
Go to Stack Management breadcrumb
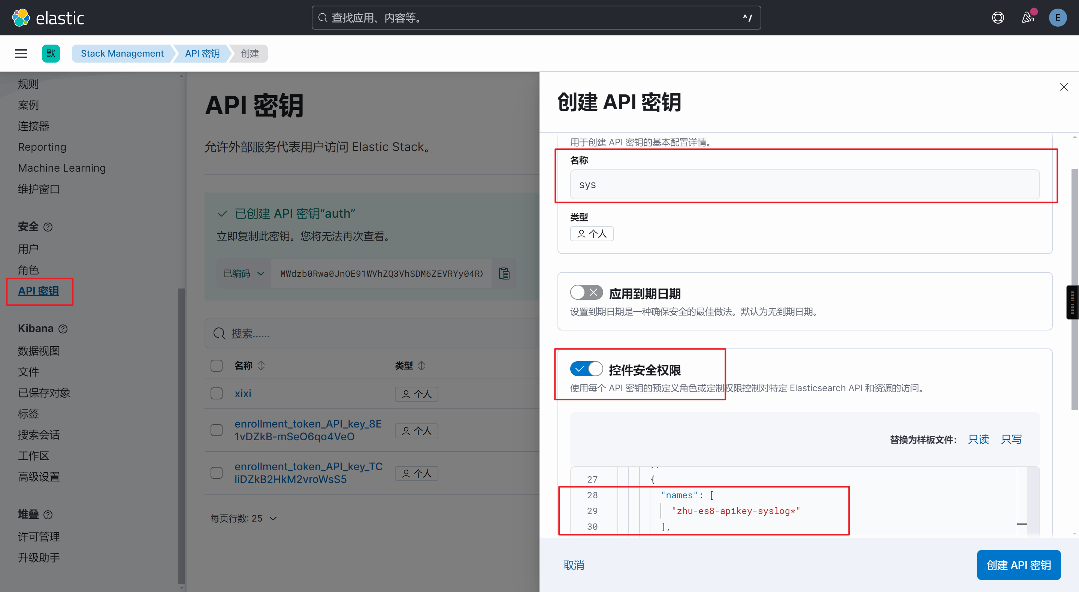tap(122, 53)
